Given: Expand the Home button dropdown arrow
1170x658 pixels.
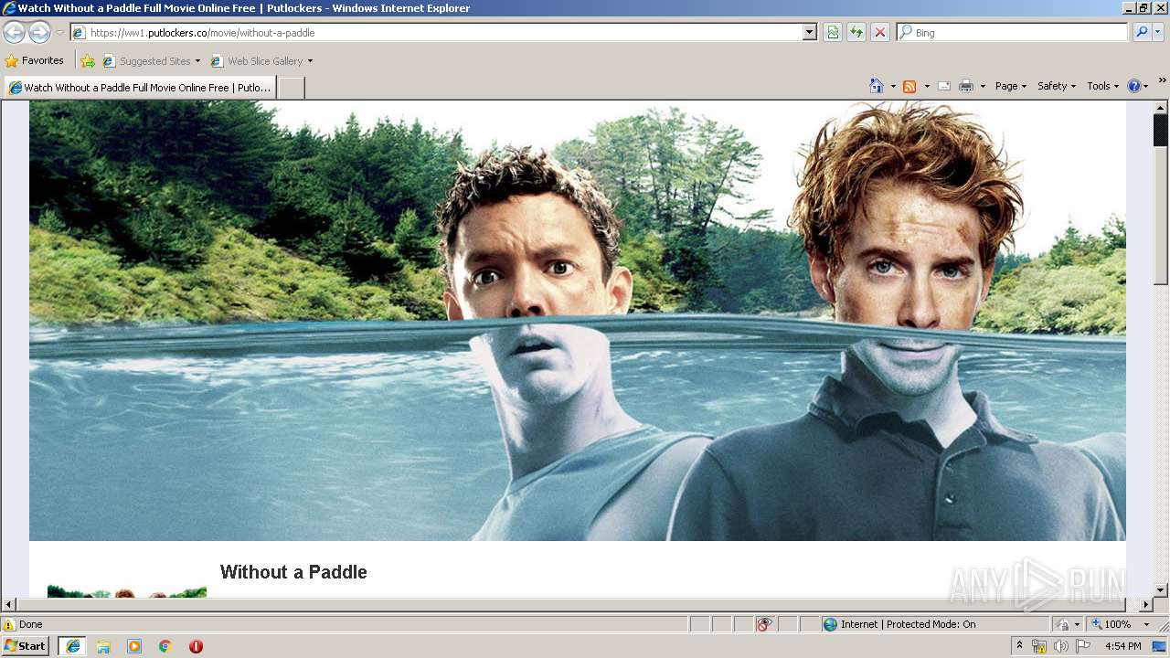Looking at the screenshot, I should [892, 86].
